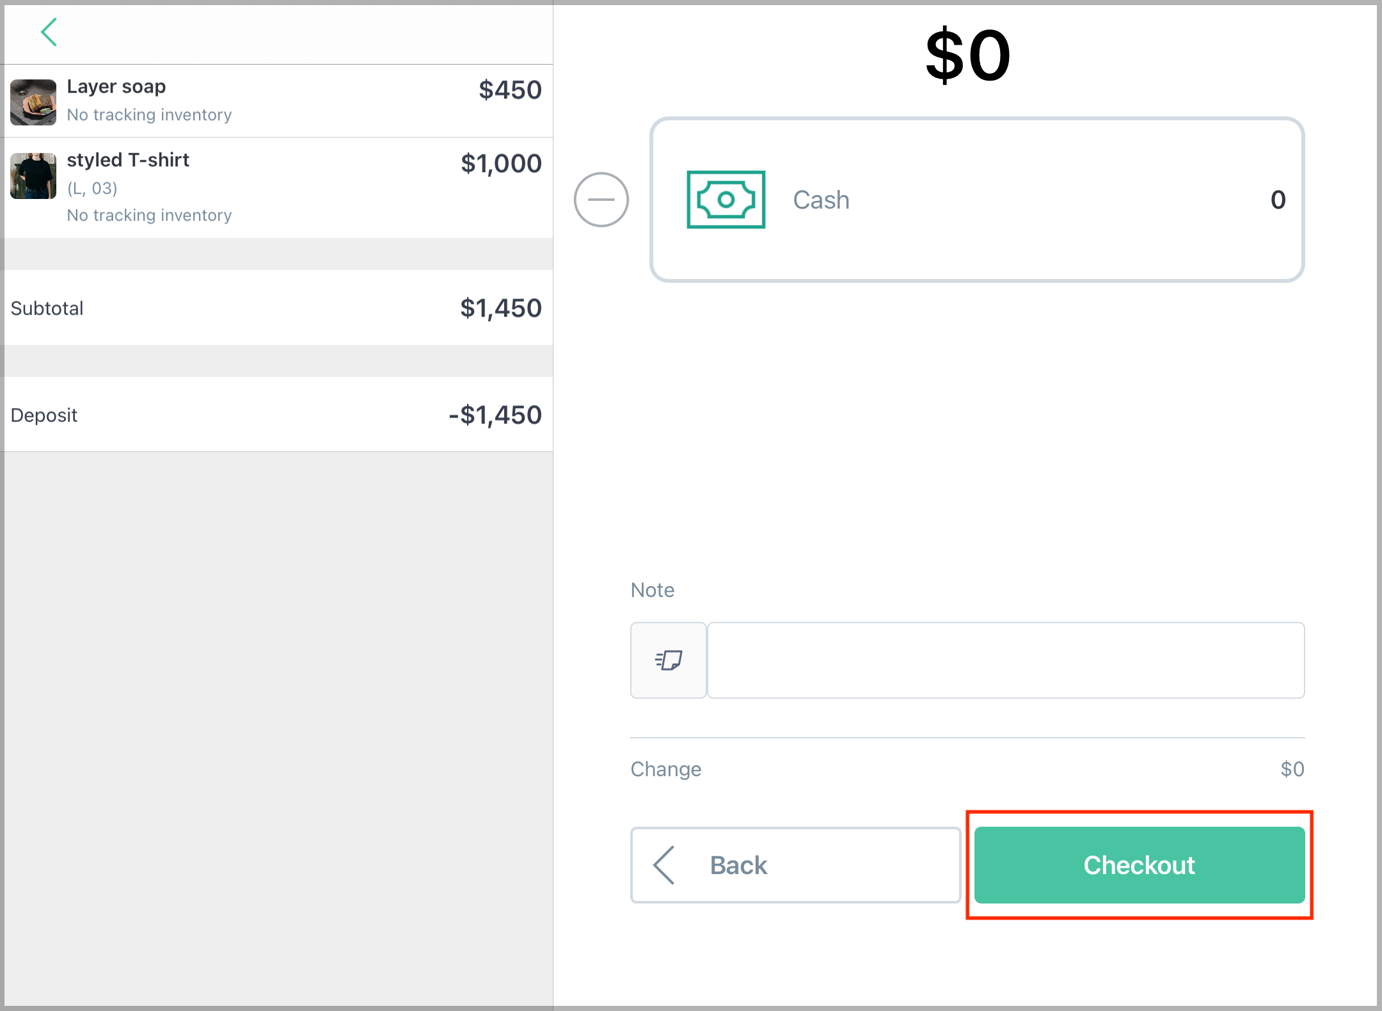Tap the green cash banknote icon

pos(726,200)
